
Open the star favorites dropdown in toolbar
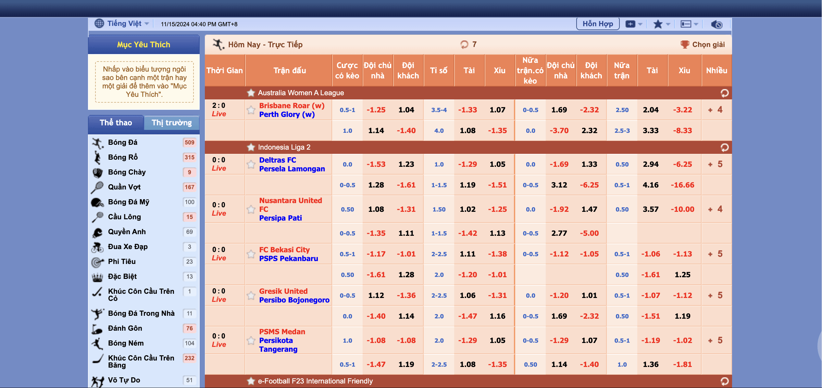point(662,24)
